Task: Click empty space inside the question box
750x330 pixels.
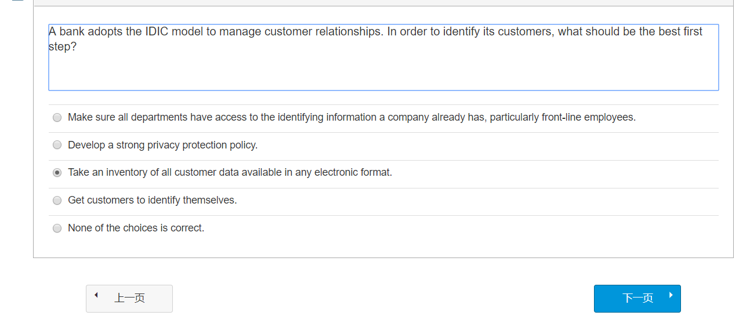Action: 383,72
